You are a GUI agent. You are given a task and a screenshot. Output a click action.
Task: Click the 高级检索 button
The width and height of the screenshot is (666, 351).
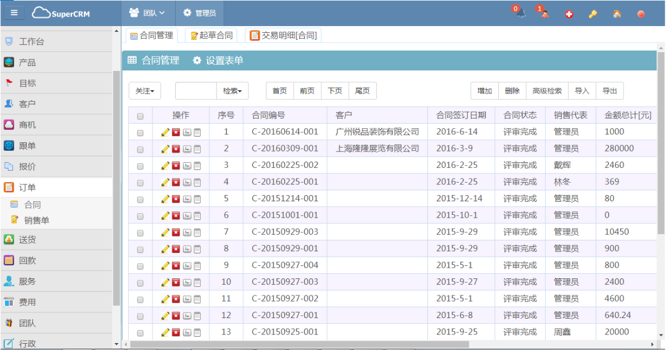click(x=547, y=91)
